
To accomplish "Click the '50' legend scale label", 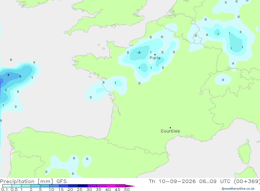I will pyautogui.click(x=127, y=189).
